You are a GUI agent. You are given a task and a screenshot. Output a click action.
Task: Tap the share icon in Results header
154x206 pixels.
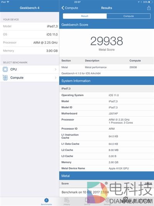tap(149, 8)
